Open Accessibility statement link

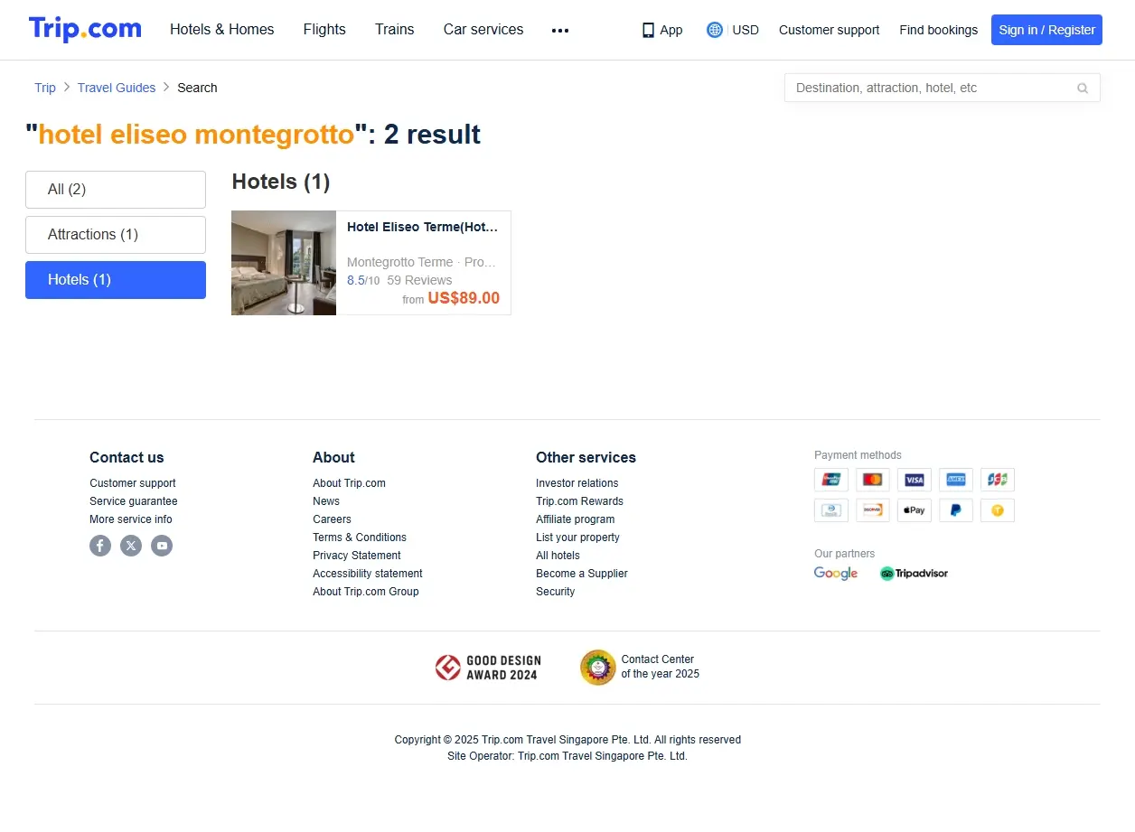click(368, 574)
